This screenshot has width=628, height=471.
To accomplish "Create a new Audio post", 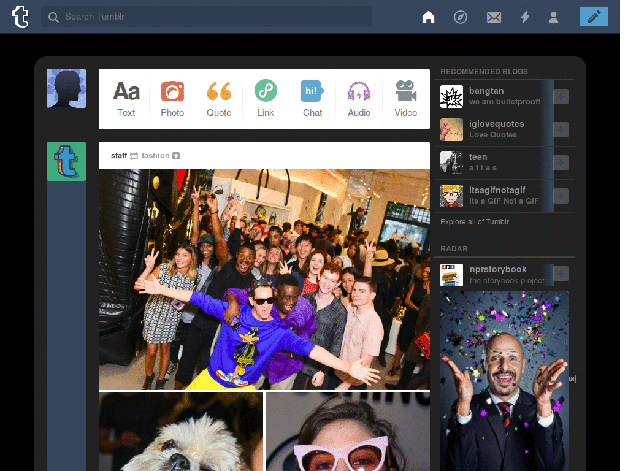I will click(359, 99).
